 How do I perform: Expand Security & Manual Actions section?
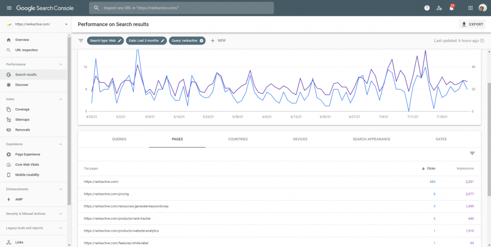[61, 214]
